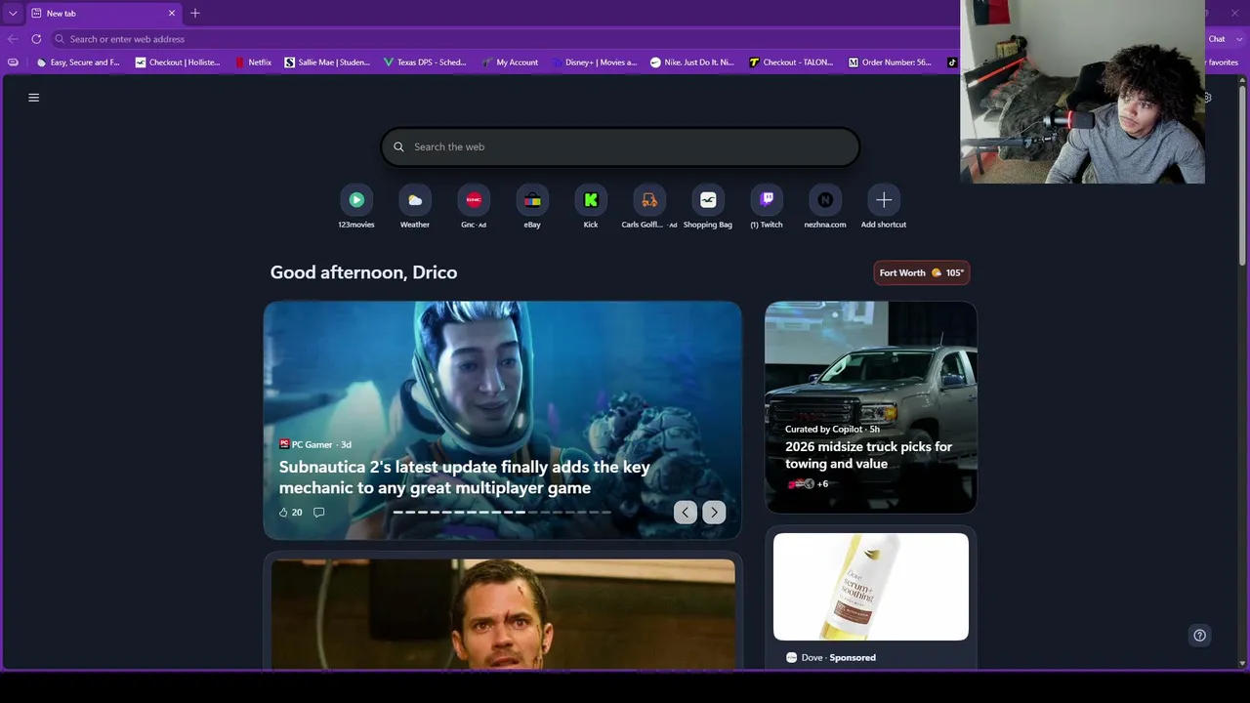This screenshot has height=703, width=1250.
Task: Go to next carousel story
Action: pos(714,513)
